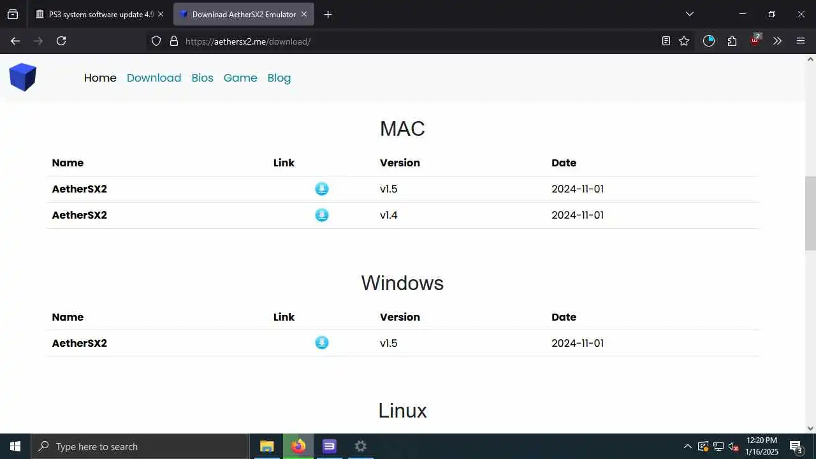Go to the Game page

pyautogui.click(x=240, y=78)
